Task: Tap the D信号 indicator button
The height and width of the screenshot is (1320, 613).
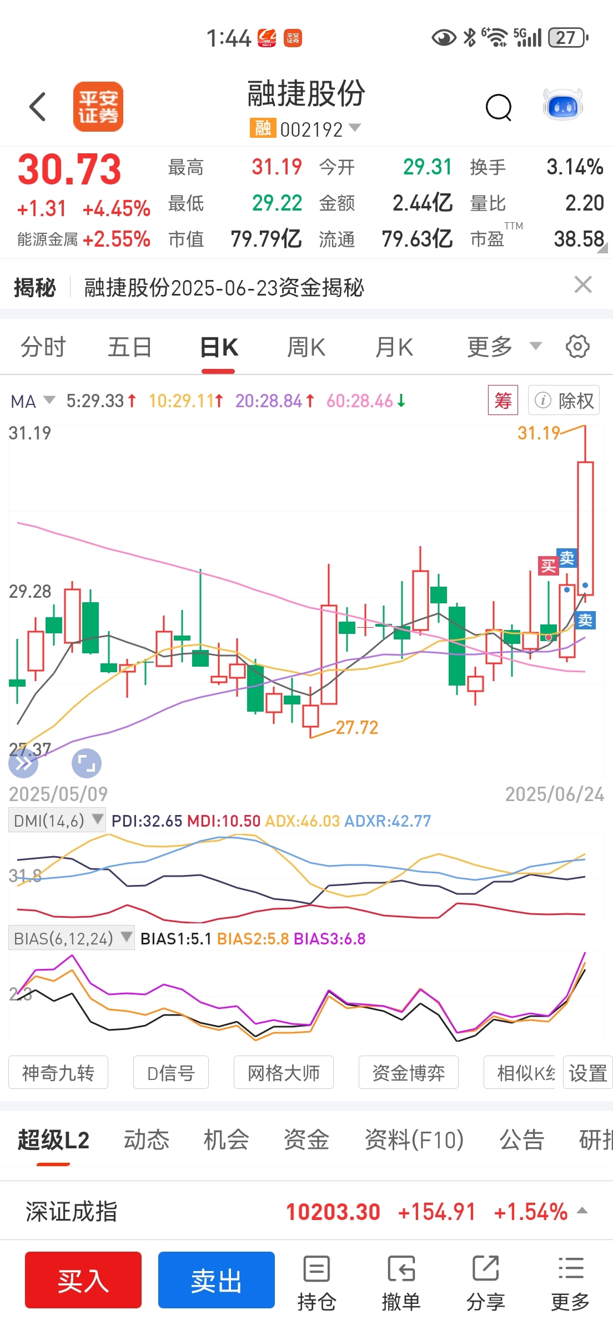Action: 171,1072
